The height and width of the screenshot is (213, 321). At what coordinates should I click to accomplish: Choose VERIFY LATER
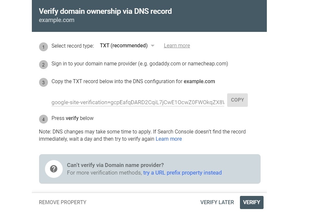point(217,202)
